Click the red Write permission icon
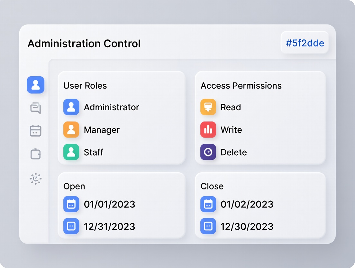 point(208,129)
